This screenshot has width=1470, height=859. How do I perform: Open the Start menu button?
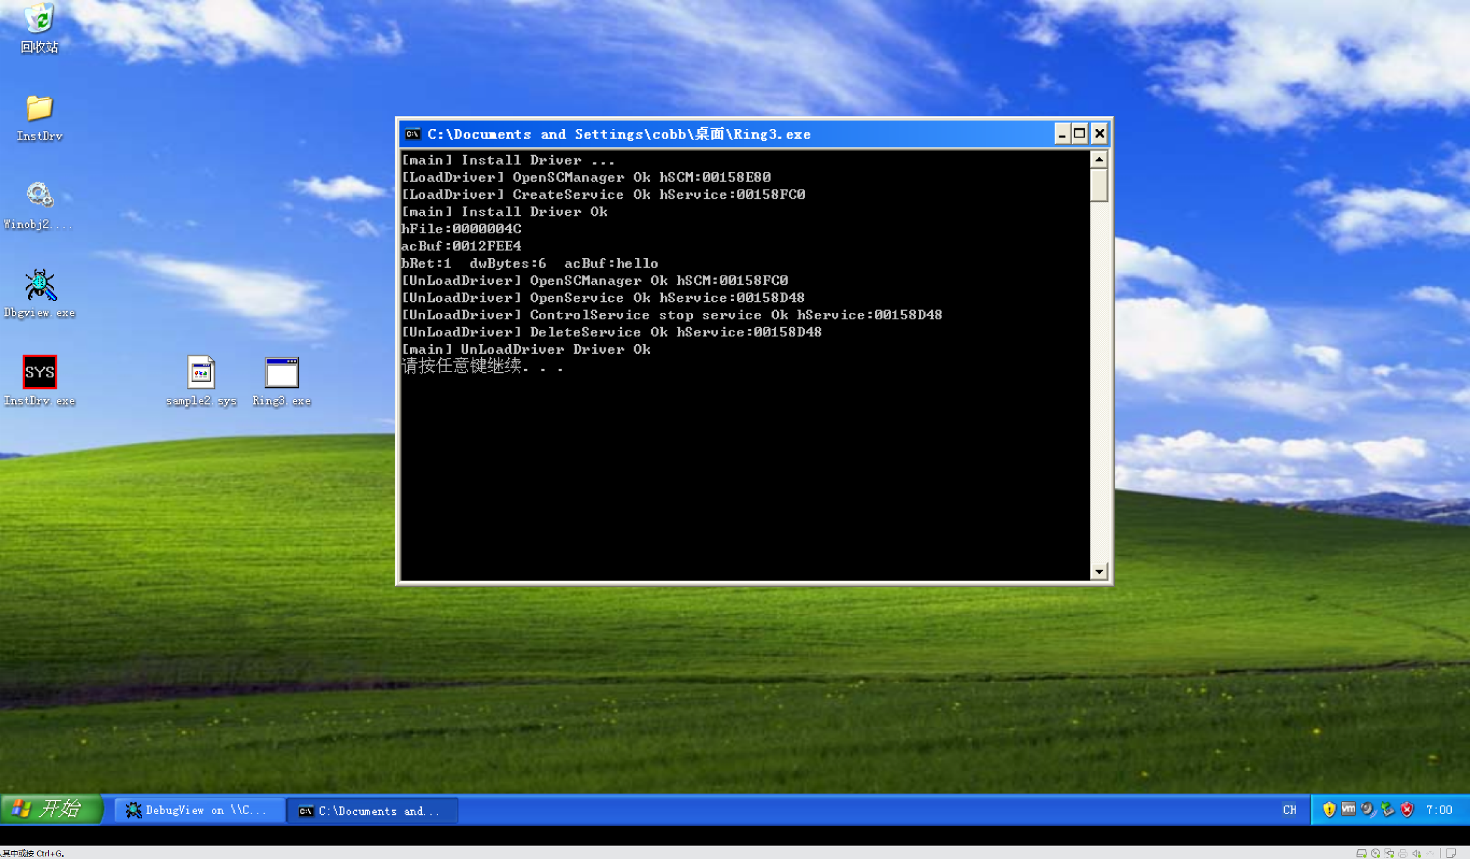tap(52, 809)
